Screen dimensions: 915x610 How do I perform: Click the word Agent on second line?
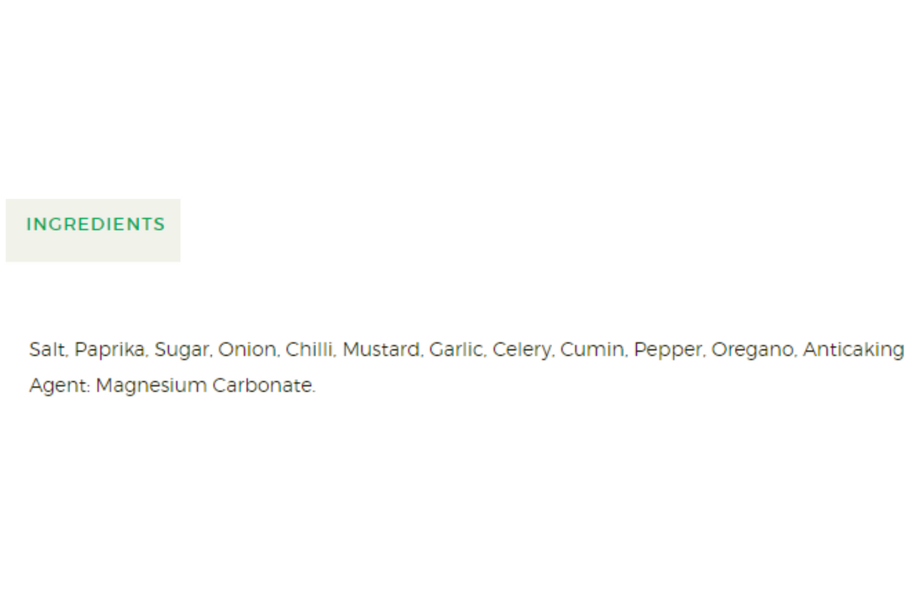[x=57, y=387]
